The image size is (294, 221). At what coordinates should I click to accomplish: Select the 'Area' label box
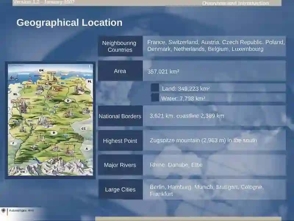120,71
